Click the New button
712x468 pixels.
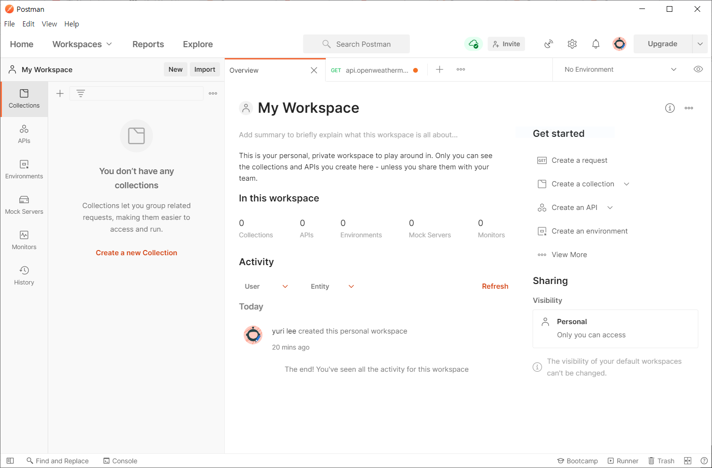pos(176,69)
